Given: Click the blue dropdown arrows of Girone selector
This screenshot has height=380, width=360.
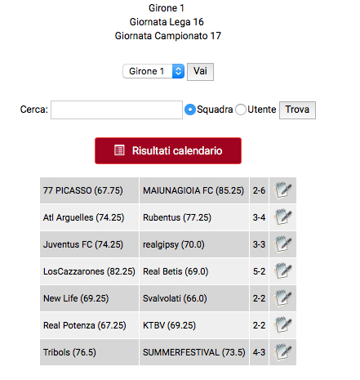Looking at the screenshot, I should tap(178, 71).
